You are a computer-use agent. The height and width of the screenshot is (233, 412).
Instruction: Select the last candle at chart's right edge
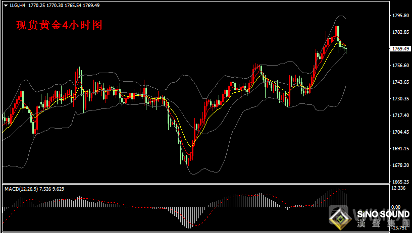tap(346, 49)
